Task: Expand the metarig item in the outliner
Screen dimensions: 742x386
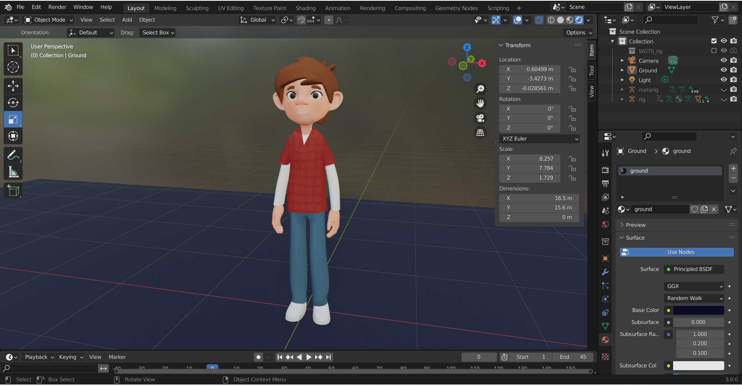Action: point(622,89)
